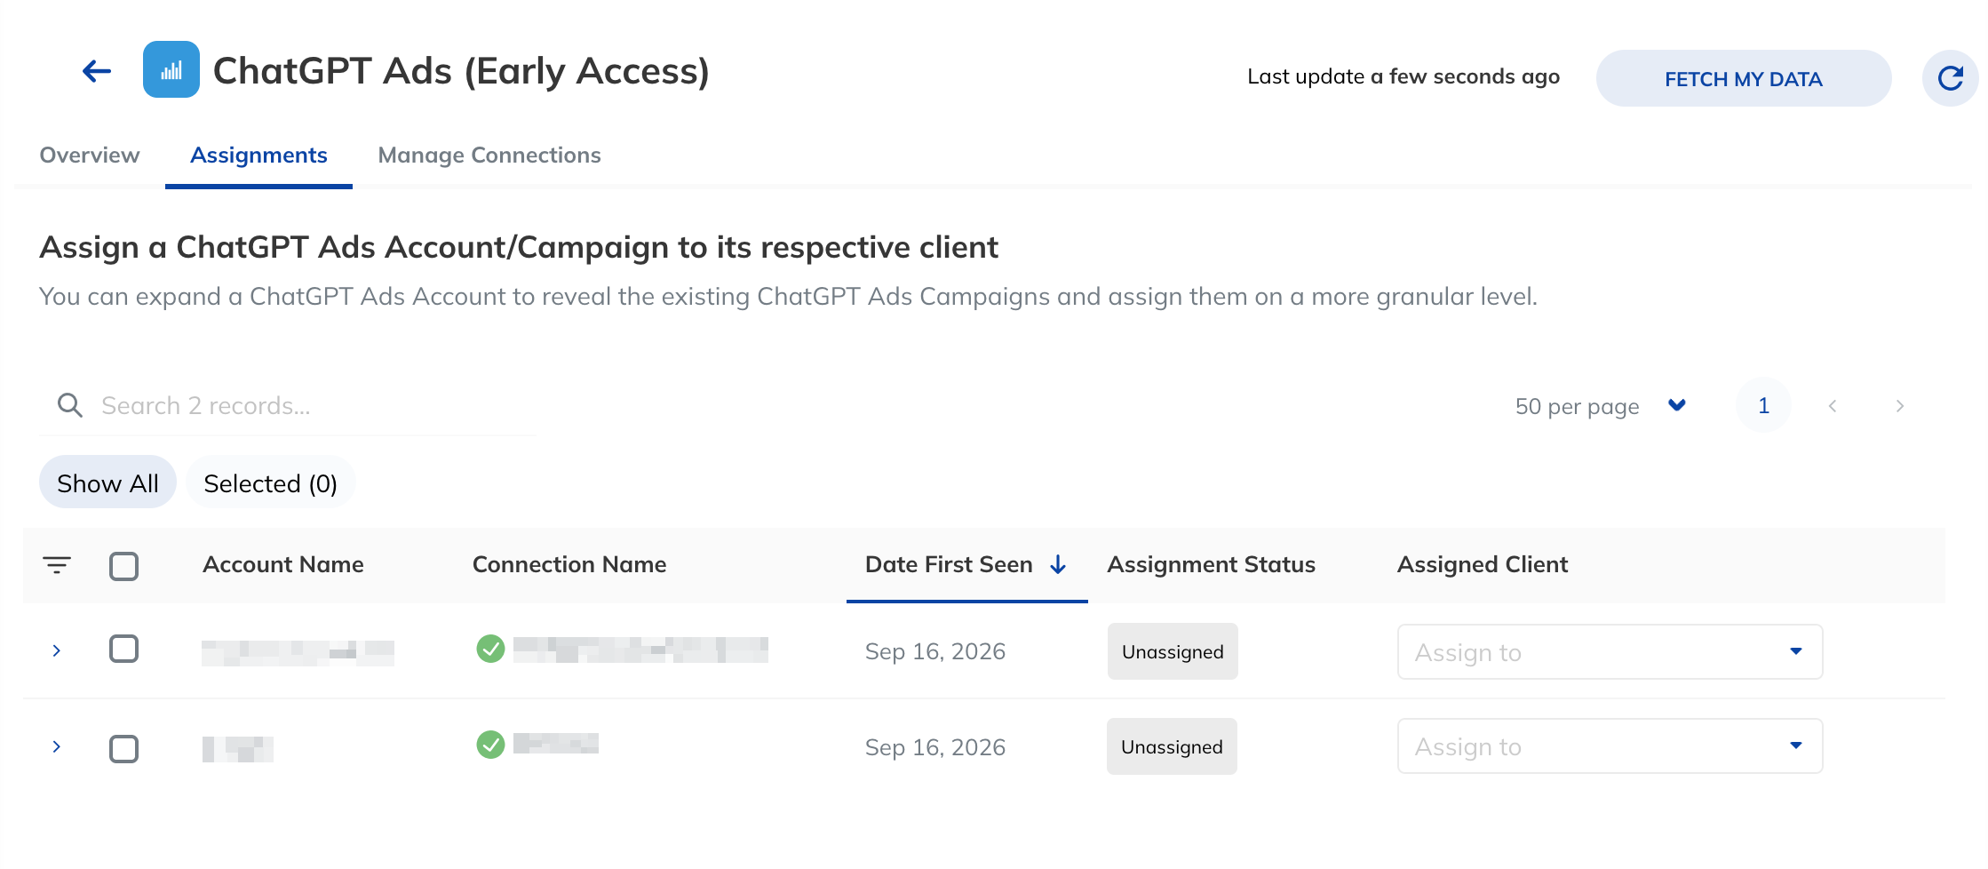Click the first row Sep 16, 2026 date
Image resolution: width=1988 pixels, height=869 pixels.
[x=935, y=651]
